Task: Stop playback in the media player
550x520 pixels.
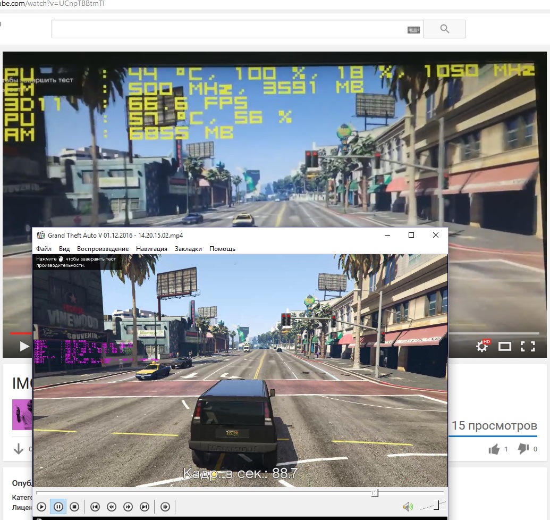Action: (x=74, y=507)
